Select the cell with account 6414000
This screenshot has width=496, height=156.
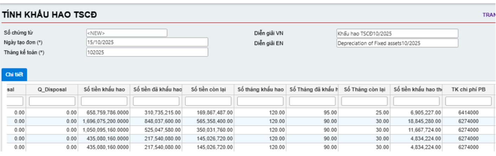(468, 113)
